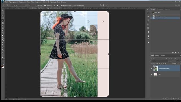The height and width of the screenshot is (102, 181).
Task: Switch to the Каналы panel tab
Action: pos(157,56)
